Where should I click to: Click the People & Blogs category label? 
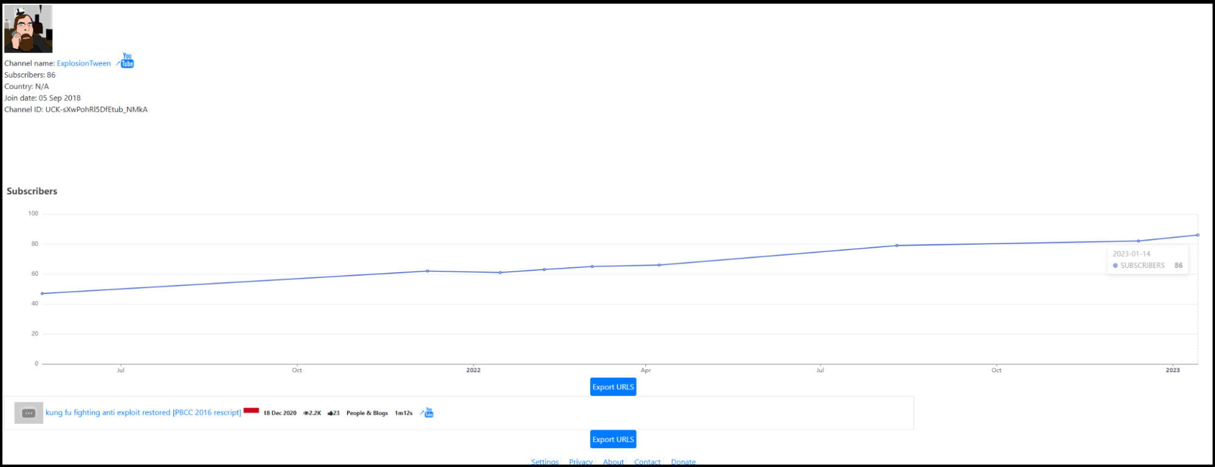(x=367, y=414)
